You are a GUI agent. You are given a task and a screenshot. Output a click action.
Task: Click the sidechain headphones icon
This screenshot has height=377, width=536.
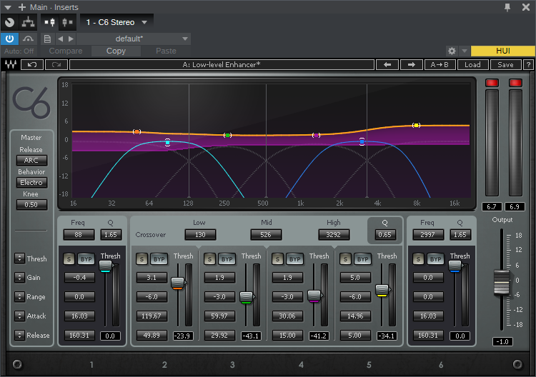28,39
